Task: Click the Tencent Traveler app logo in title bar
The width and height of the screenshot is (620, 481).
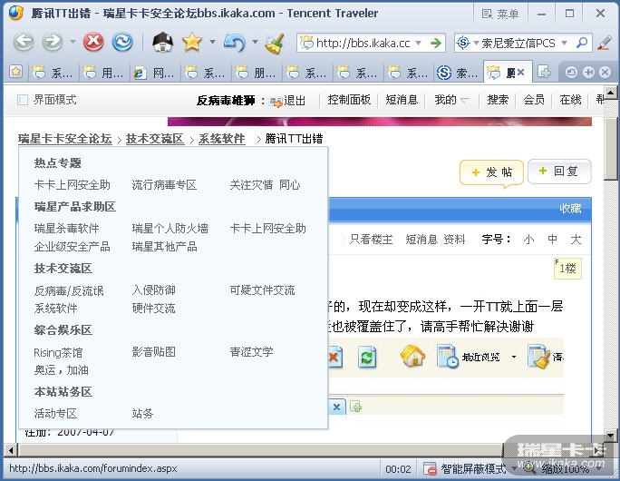Action: tap(16, 13)
